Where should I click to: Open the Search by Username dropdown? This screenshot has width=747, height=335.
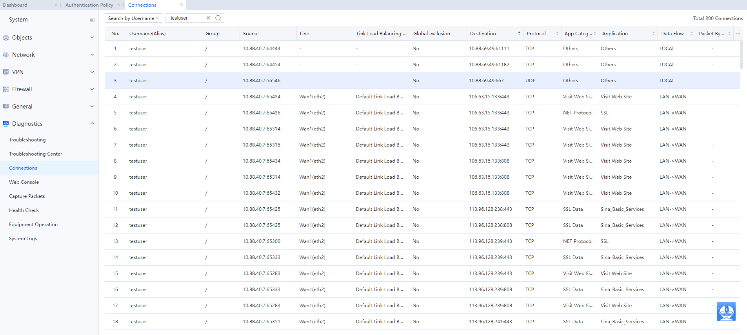click(x=133, y=18)
